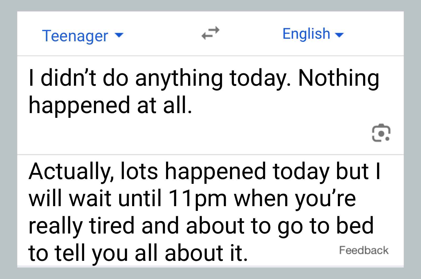This screenshot has width=421, height=279.
Task: Open the Feedback link
Action: click(x=363, y=250)
